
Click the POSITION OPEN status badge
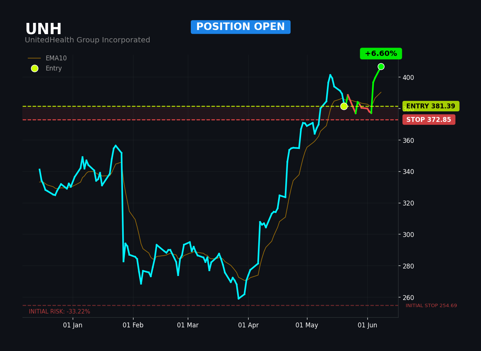point(241,27)
